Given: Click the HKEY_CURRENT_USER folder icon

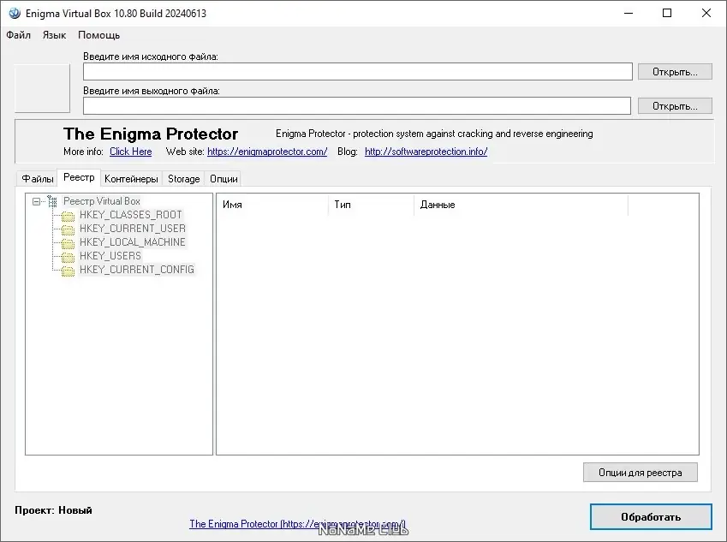Looking at the screenshot, I should point(68,229).
